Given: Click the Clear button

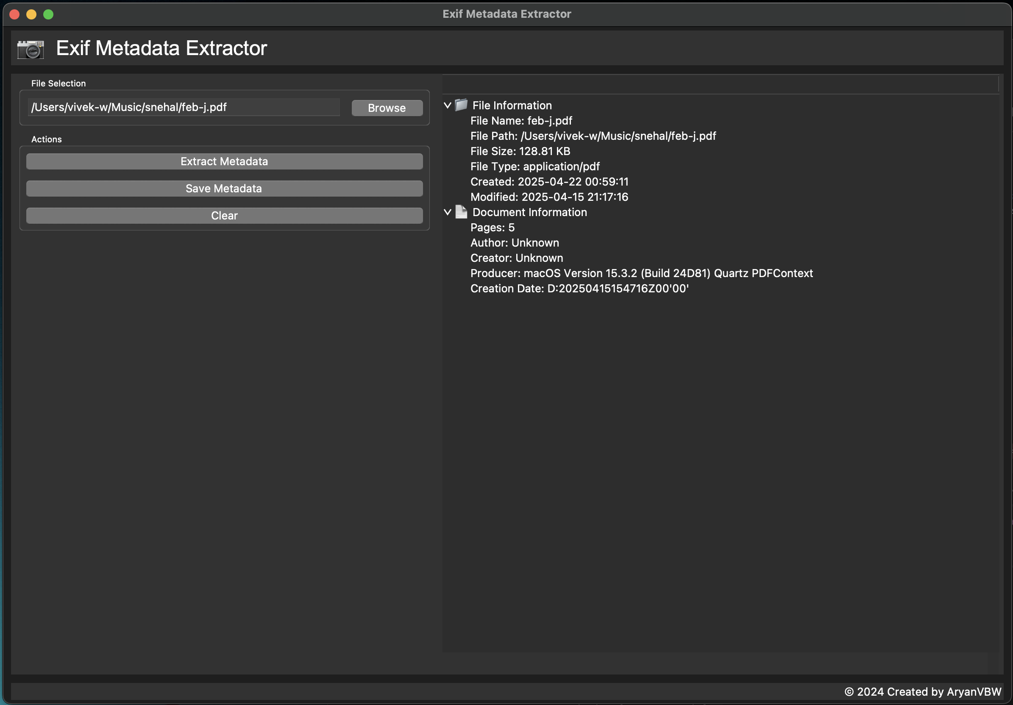Looking at the screenshot, I should pos(224,216).
